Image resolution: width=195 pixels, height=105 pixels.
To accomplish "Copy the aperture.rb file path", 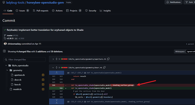I will (x=108, y=59).
